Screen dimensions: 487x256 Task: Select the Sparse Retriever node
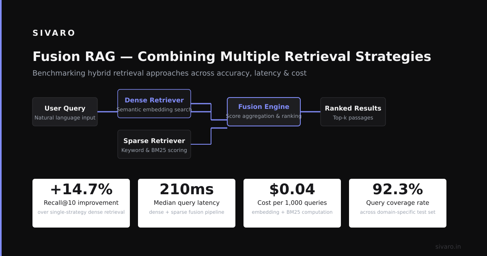[154, 144]
